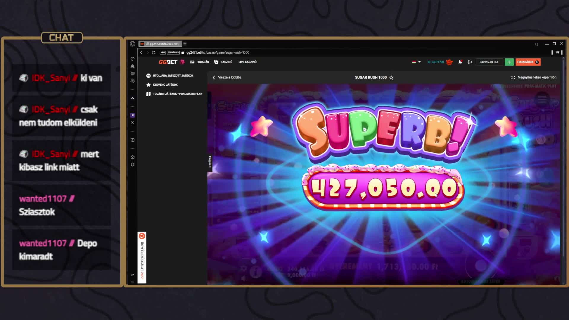Image resolution: width=569 pixels, height=320 pixels.
Task: Open LIVE KASZINÓ menu item
Action: tap(247, 62)
